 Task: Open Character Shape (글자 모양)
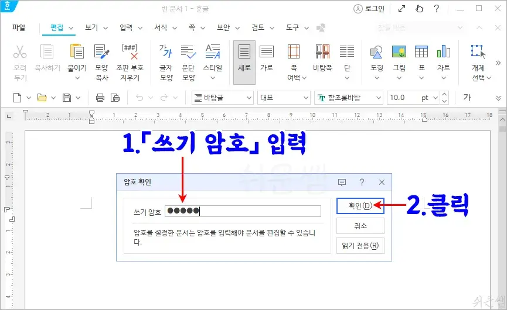166,62
